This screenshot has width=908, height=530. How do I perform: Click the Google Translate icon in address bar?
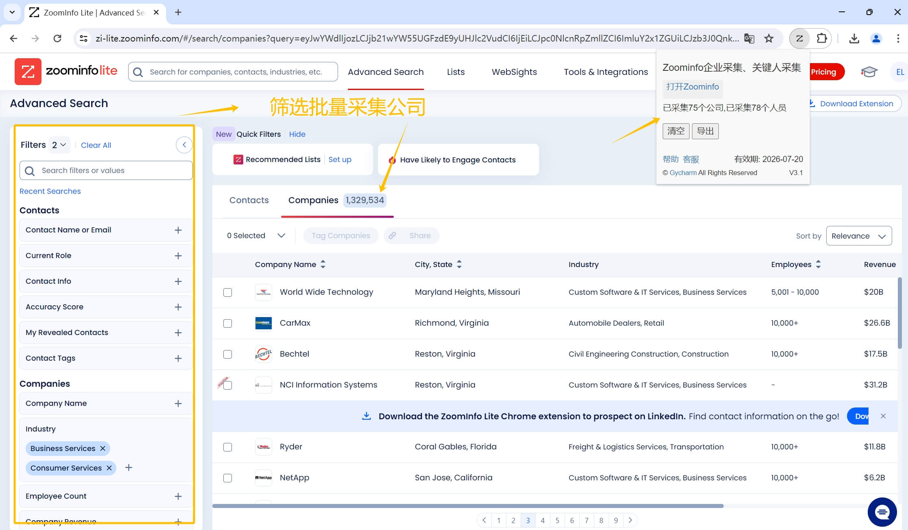click(749, 38)
